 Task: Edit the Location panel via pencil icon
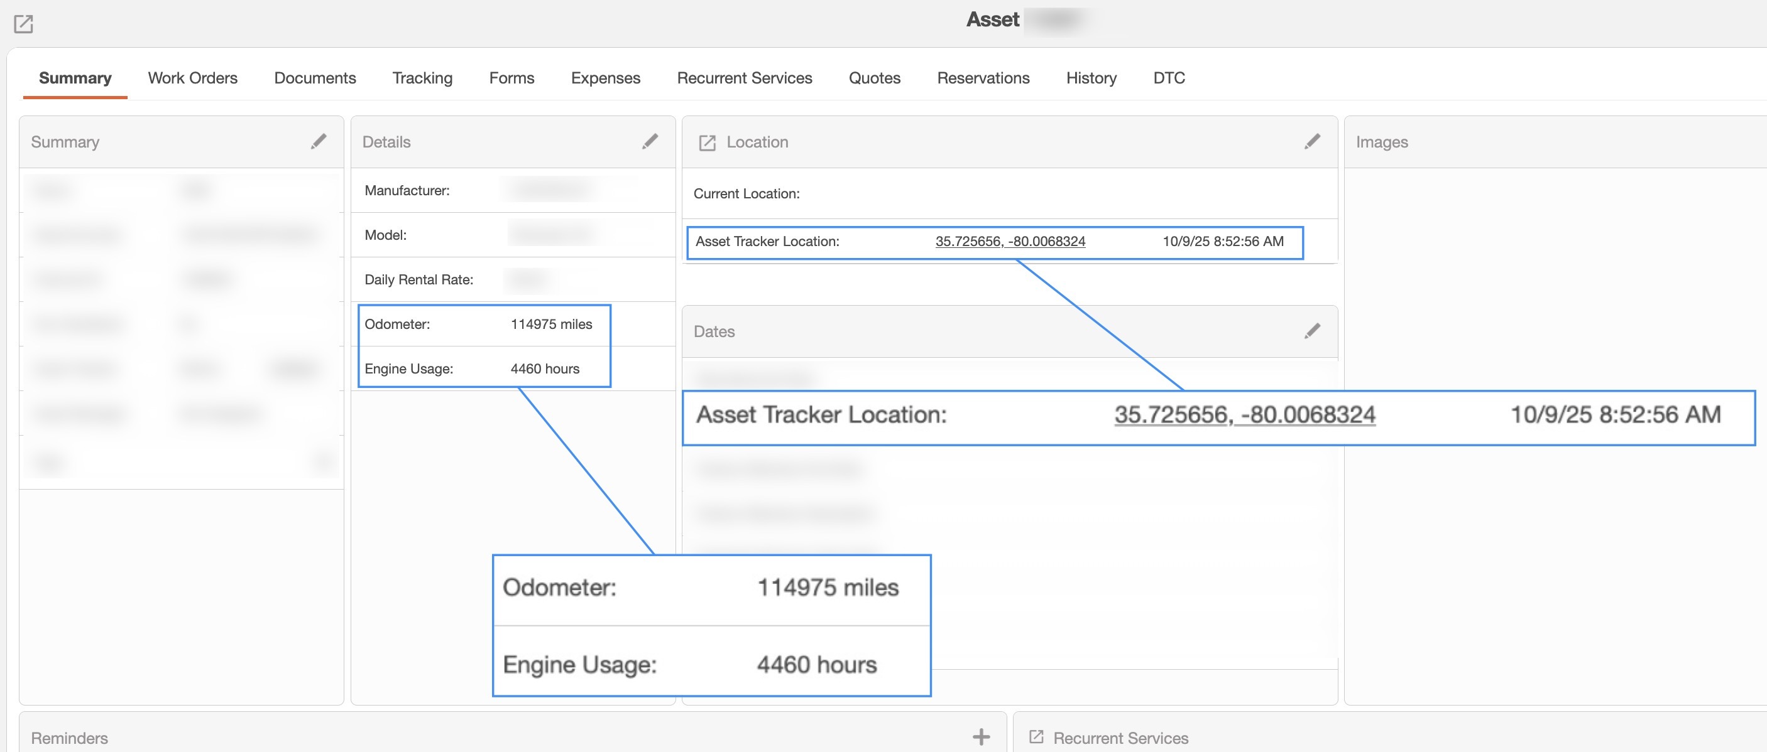(x=1312, y=142)
